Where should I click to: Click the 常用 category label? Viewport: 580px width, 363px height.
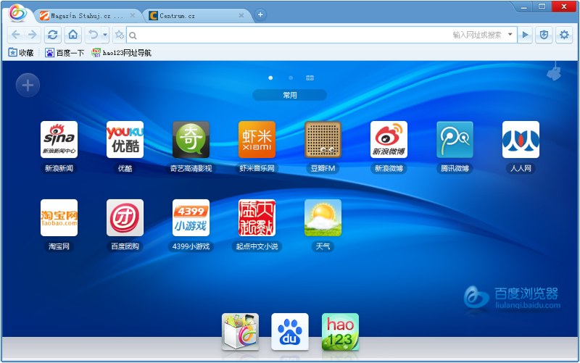(289, 95)
